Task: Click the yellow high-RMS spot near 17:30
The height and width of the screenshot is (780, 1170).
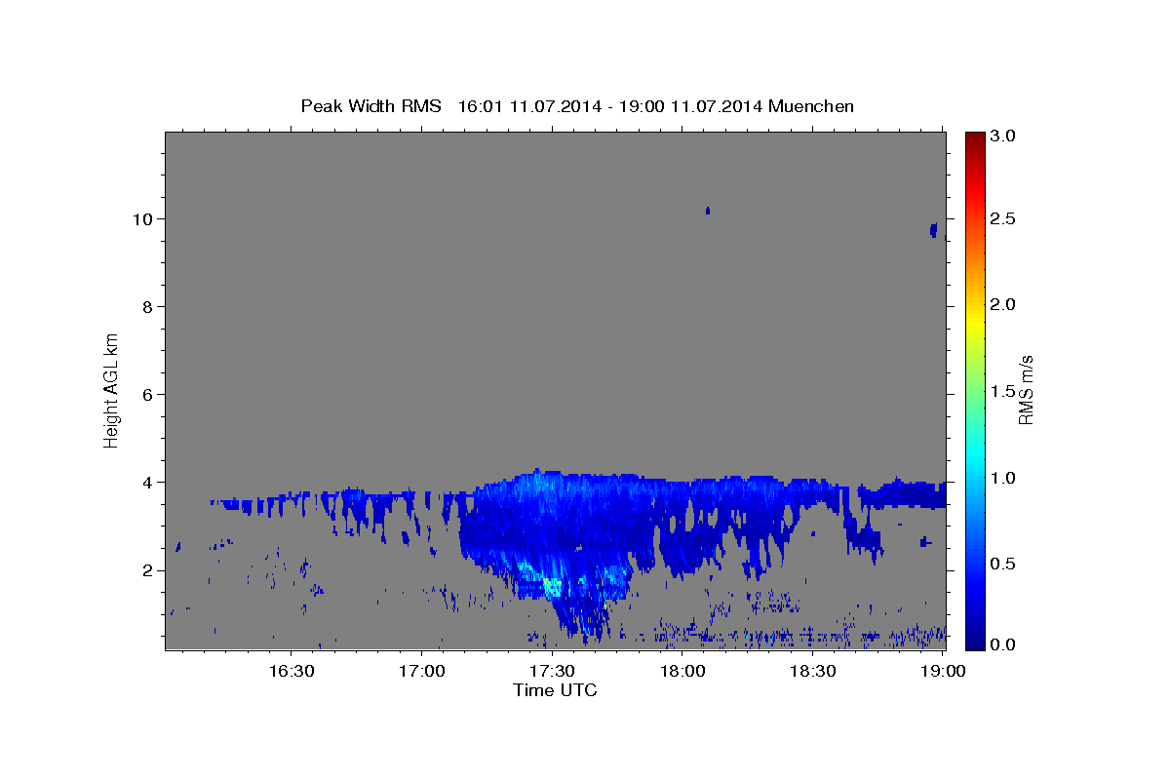Action: [x=552, y=586]
